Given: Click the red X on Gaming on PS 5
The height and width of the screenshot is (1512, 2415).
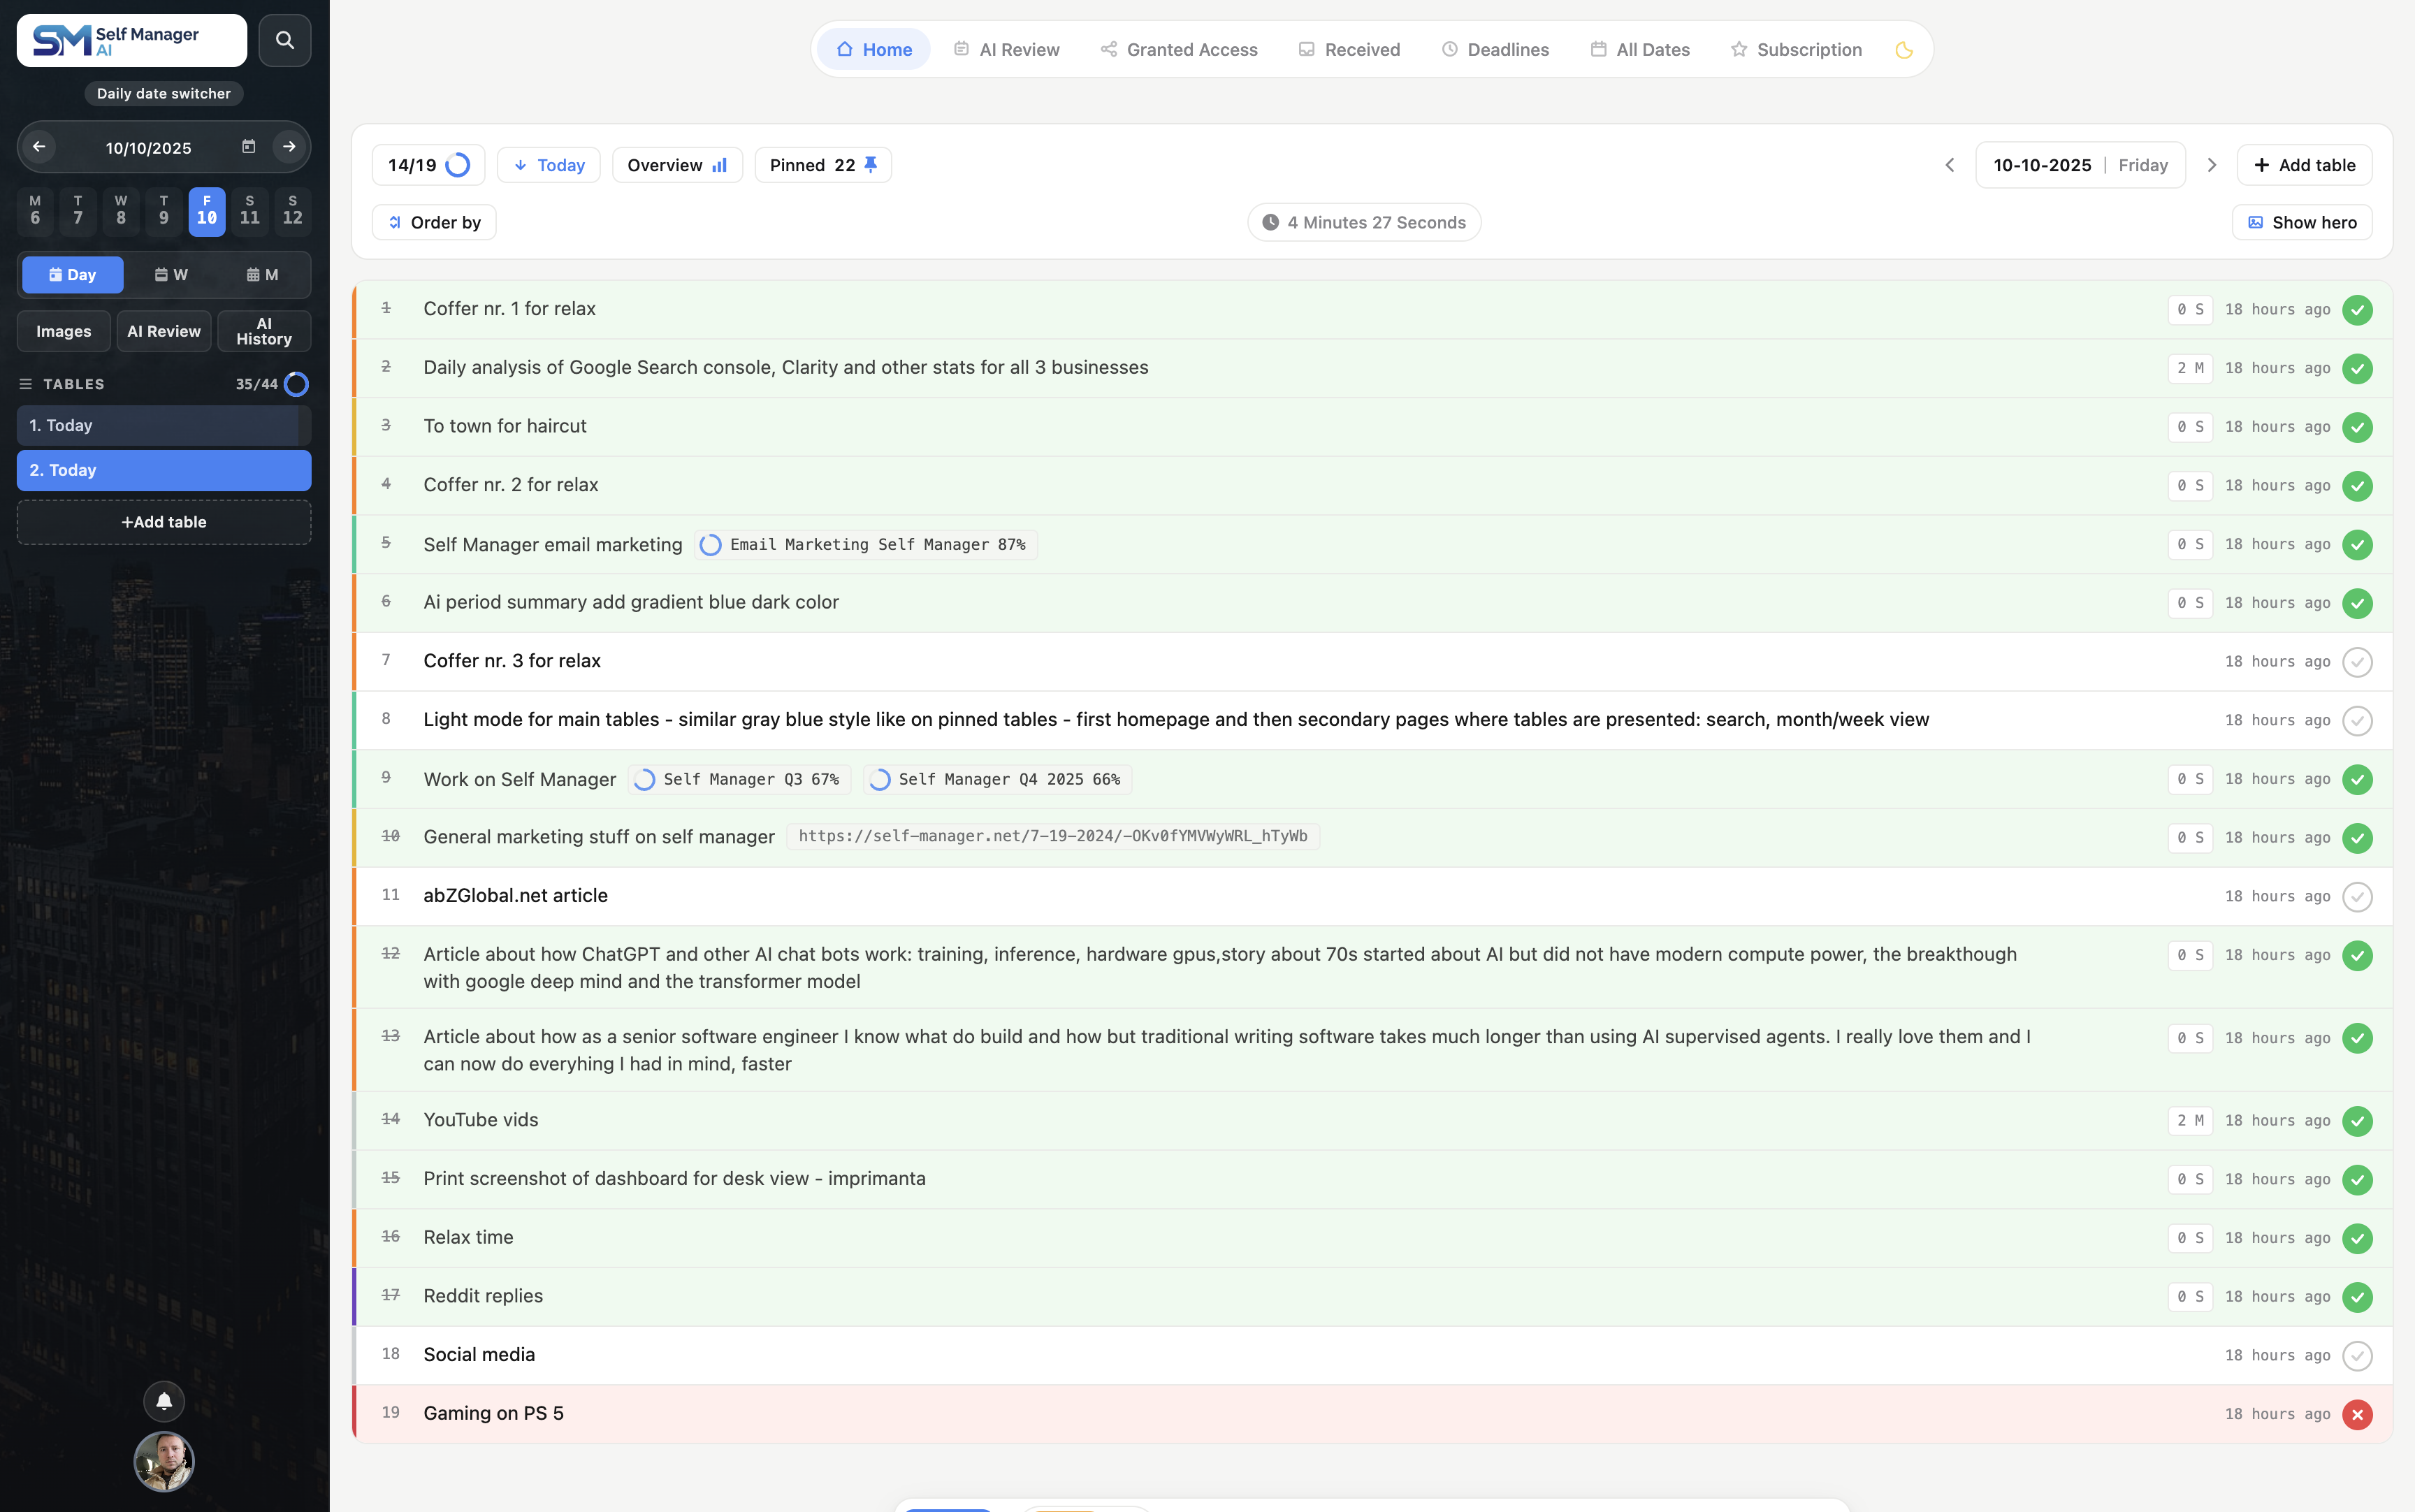Looking at the screenshot, I should click(2356, 1414).
